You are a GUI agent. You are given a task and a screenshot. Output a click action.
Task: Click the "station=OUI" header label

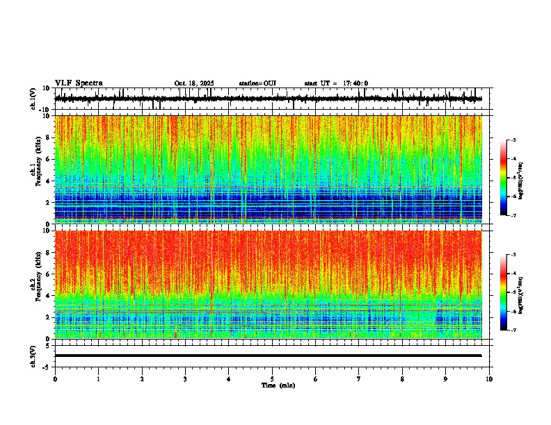coord(257,83)
